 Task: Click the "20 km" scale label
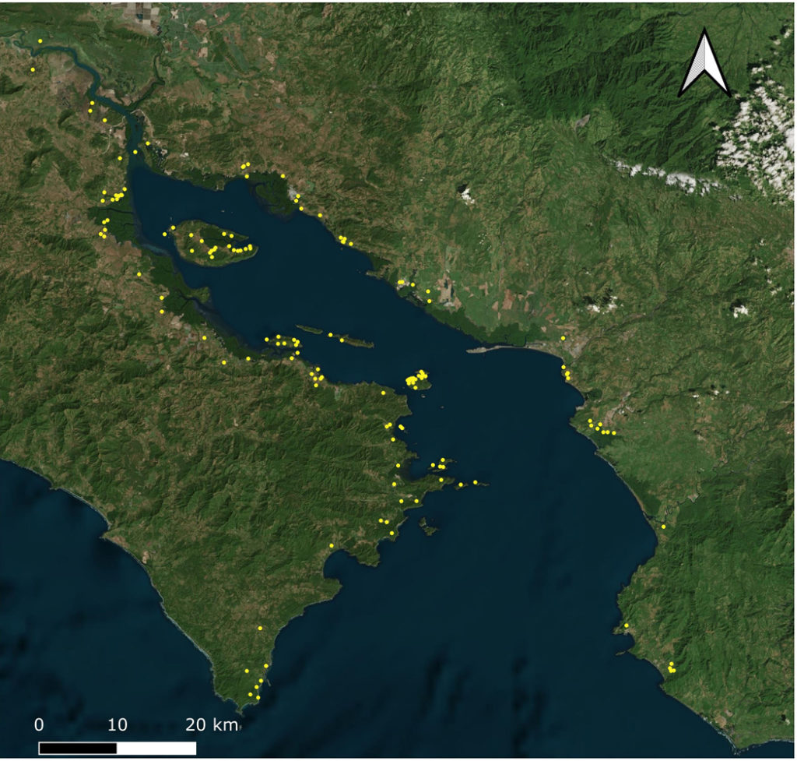[212, 725]
